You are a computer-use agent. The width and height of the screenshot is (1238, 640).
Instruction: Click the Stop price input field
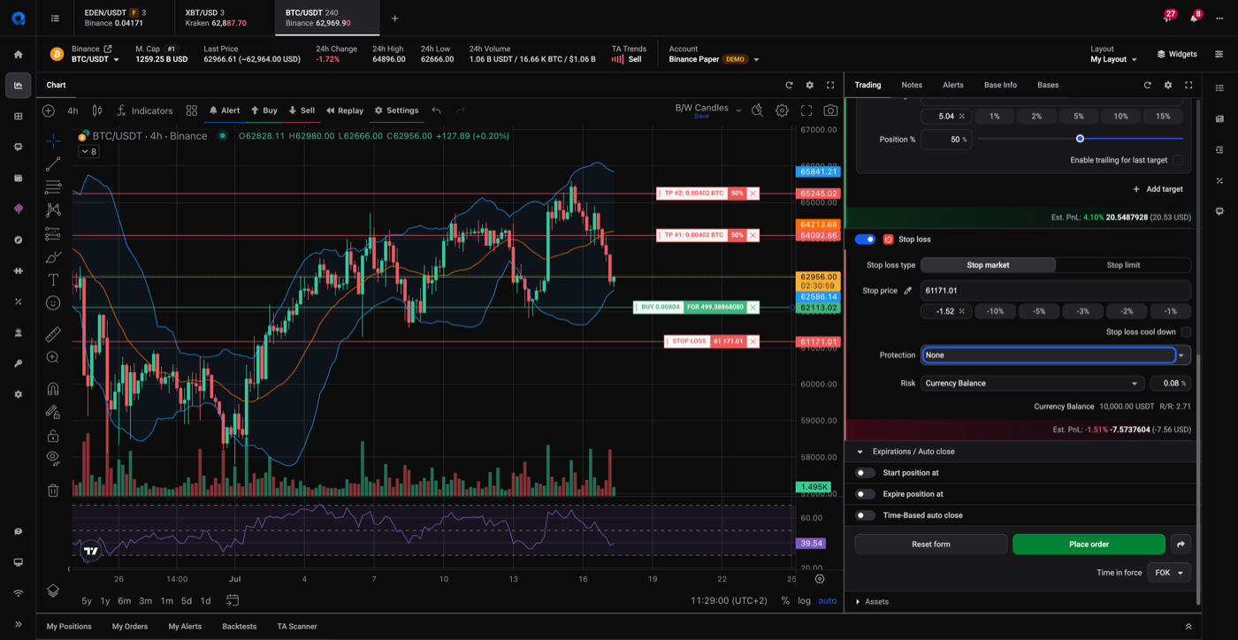[x=1056, y=291]
